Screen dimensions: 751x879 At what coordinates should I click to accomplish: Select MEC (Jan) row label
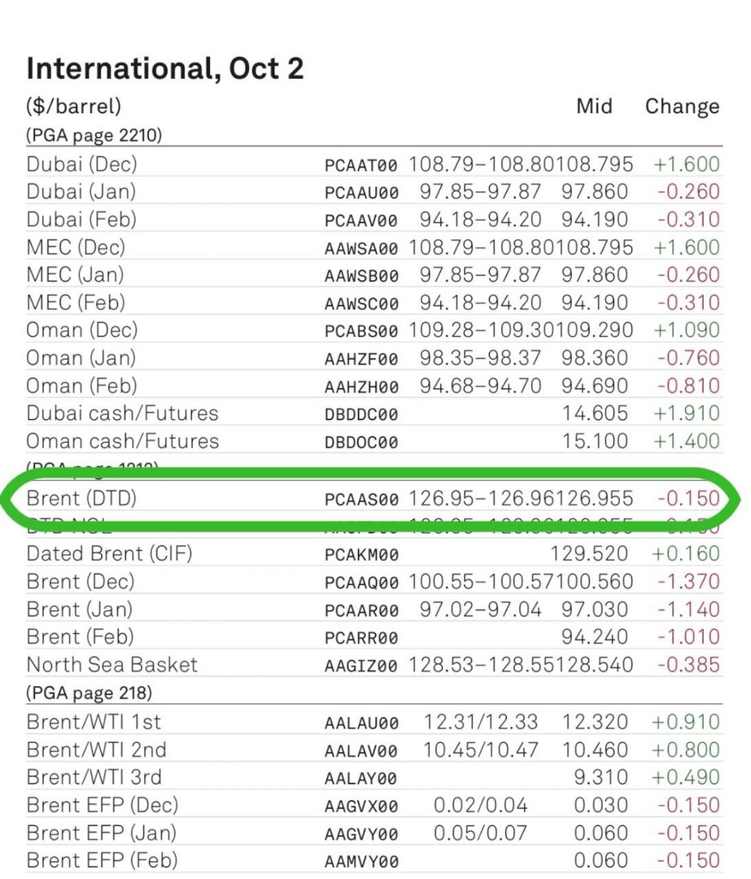tap(75, 275)
